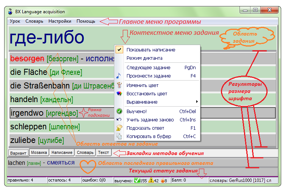Switch to the Написание tab
The image size is (288, 194).
[x=62, y=152]
